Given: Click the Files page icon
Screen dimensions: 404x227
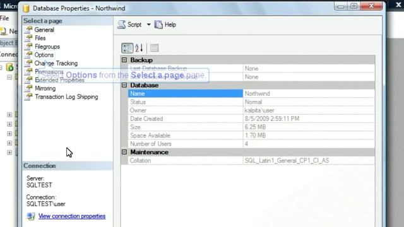Looking at the screenshot, I should pyautogui.click(x=28, y=38).
